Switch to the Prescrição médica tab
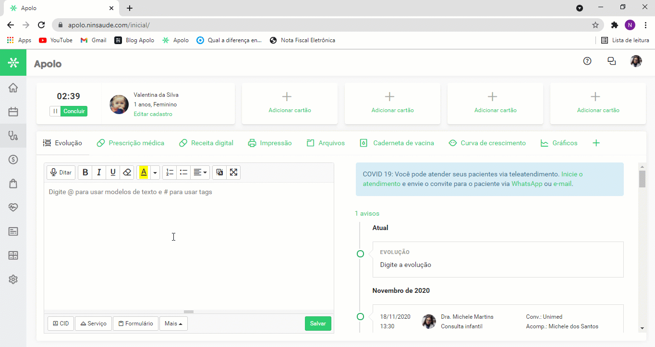This screenshot has height=347, width=655. [x=131, y=143]
